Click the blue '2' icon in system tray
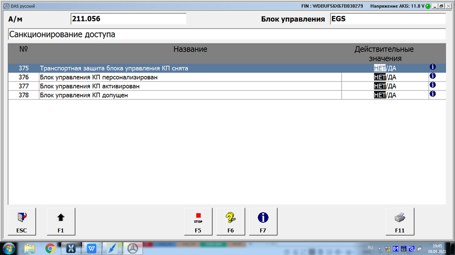455x255 pixels. click(x=412, y=249)
